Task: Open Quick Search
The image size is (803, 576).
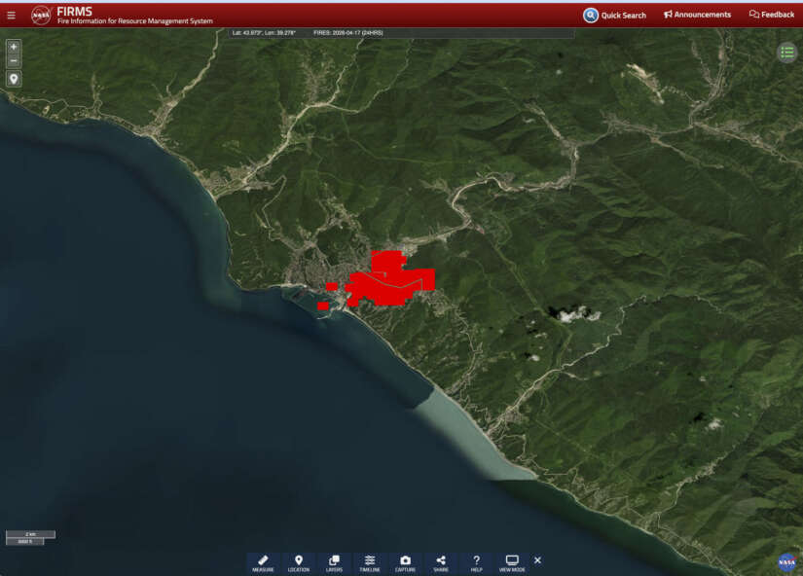Action: [614, 15]
